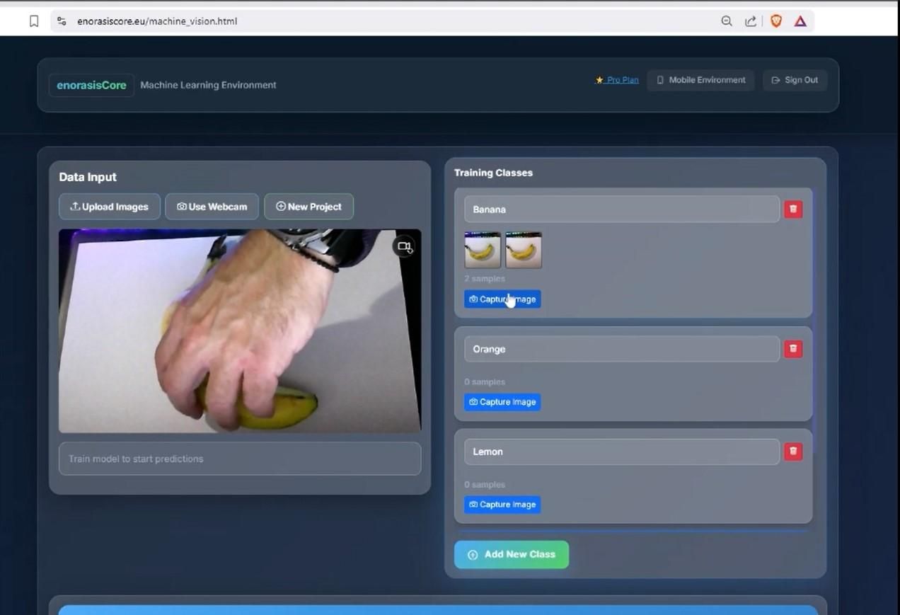Click the 'Machine Learning Environment' subtitle
Viewport: 900px width, 615px height.
[208, 85]
